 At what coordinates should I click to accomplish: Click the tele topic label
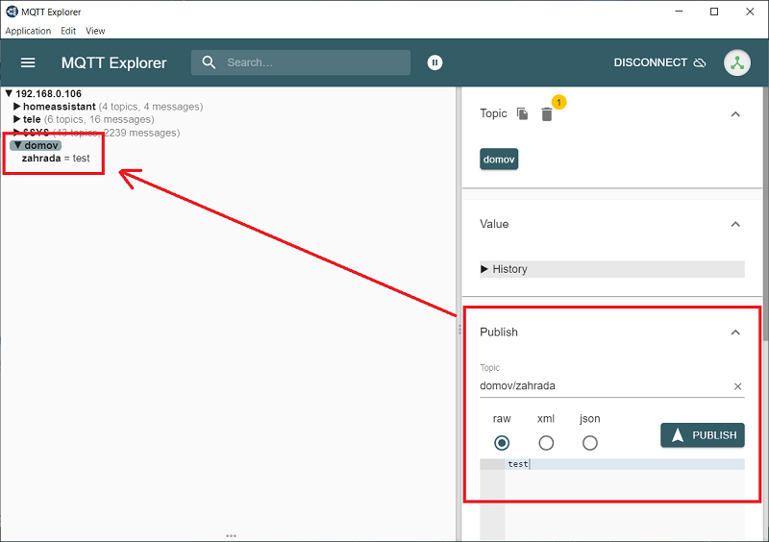click(x=32, y=119)
